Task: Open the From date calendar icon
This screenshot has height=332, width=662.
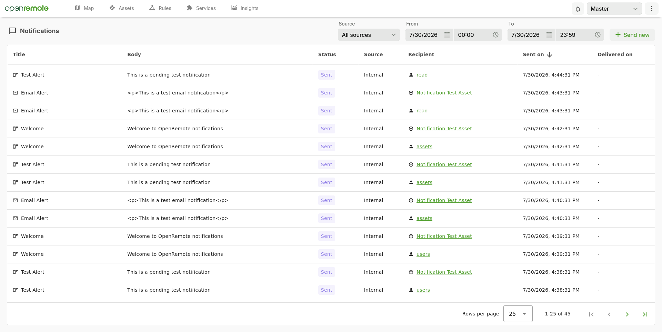Action: (447, 35)
